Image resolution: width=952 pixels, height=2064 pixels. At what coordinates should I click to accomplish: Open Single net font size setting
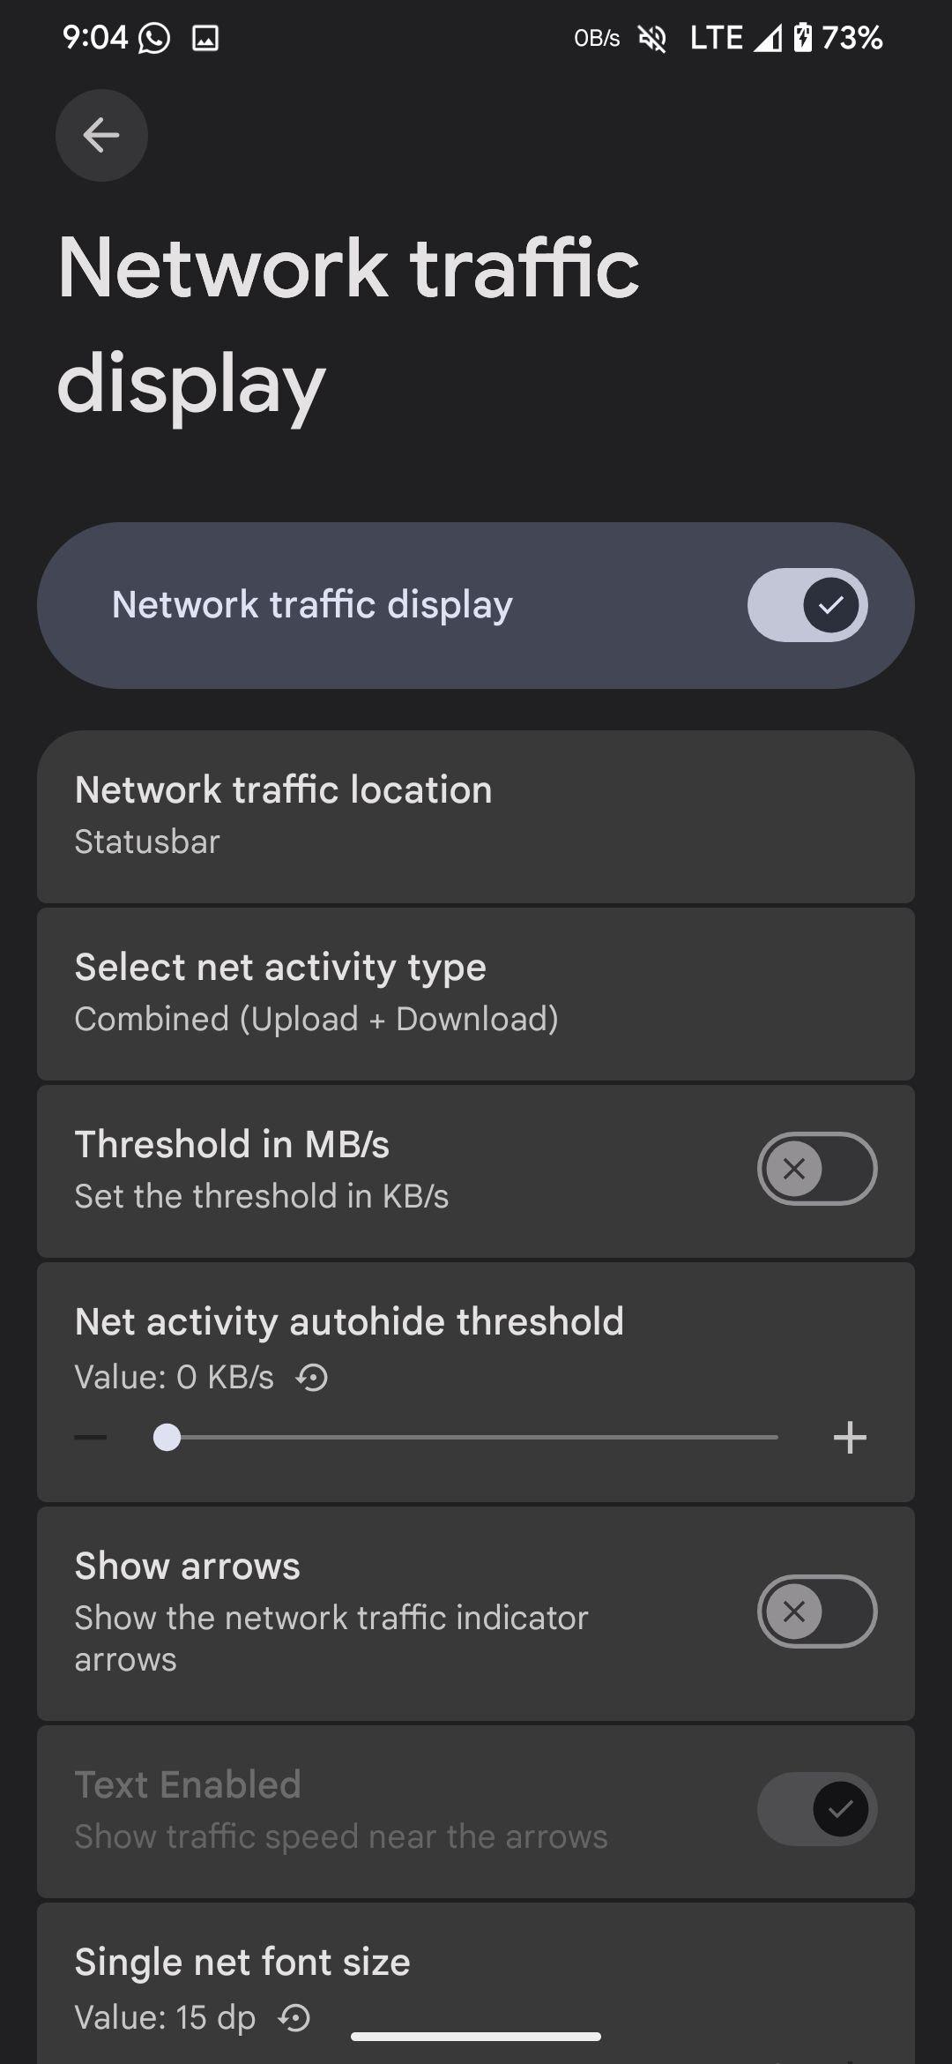242,1963
